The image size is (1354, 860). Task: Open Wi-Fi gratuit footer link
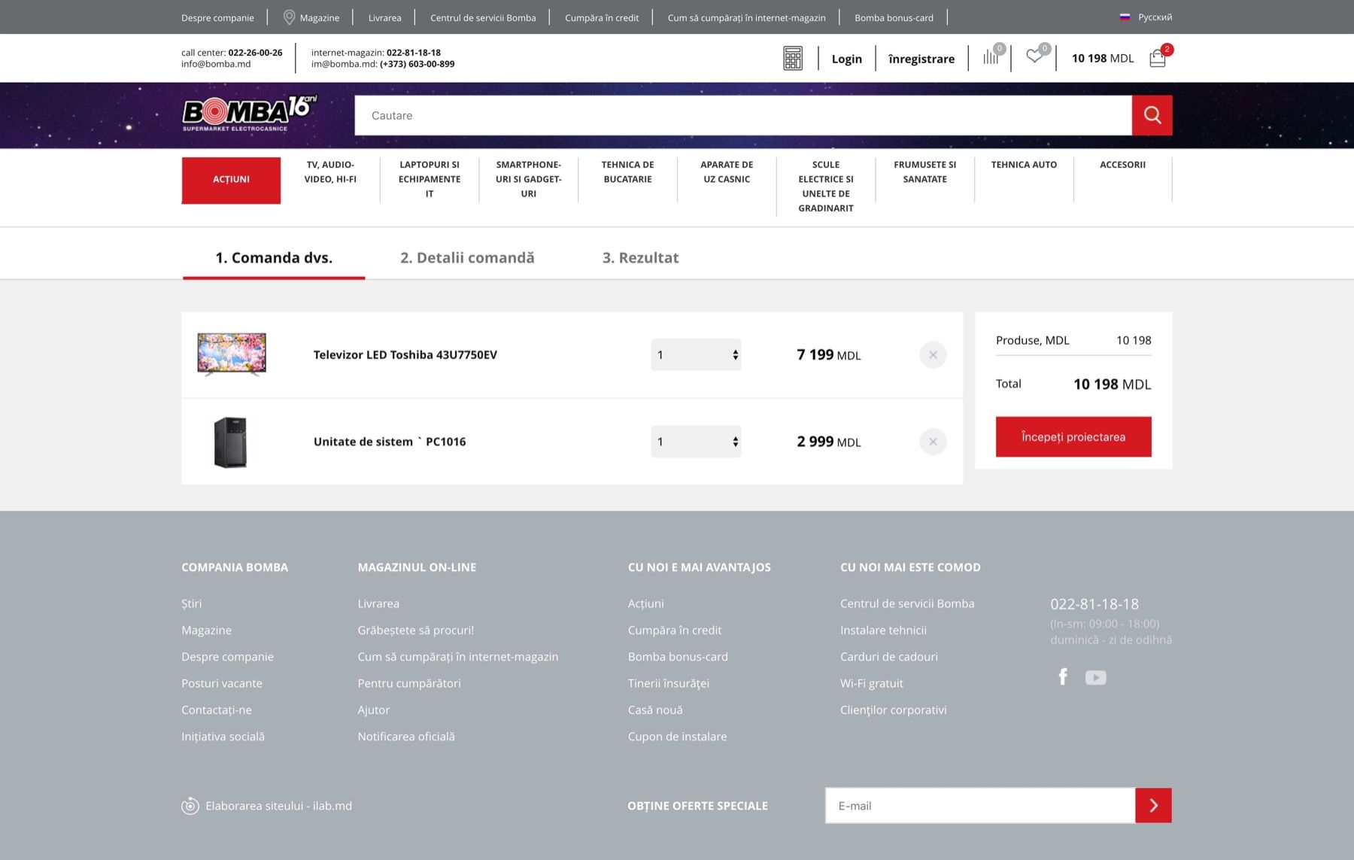pos(872,683)
